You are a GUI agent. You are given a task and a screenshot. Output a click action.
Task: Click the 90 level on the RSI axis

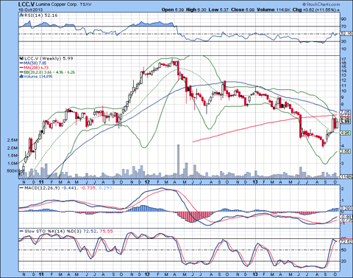tap(343, 19)
